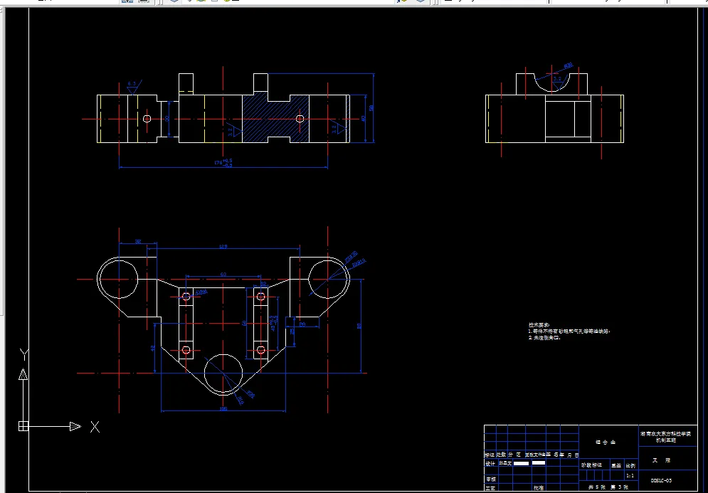Select the DDSLC-03 drawing number in the title block
The image size is (708, 493).
[x=661, y=480]
